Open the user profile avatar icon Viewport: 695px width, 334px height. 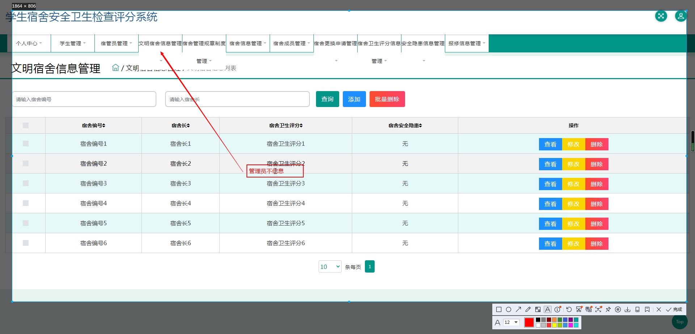pyautogui.click(x=681, y=16)
